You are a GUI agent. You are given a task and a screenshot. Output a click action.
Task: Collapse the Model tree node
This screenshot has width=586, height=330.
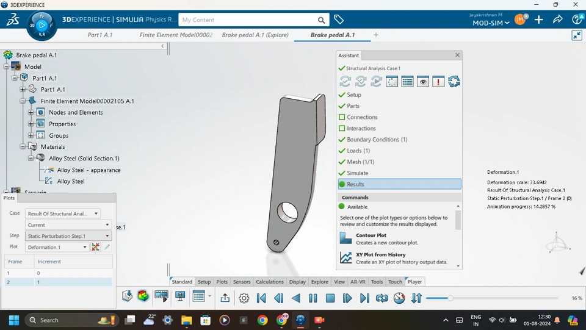[x=6, y=67]
